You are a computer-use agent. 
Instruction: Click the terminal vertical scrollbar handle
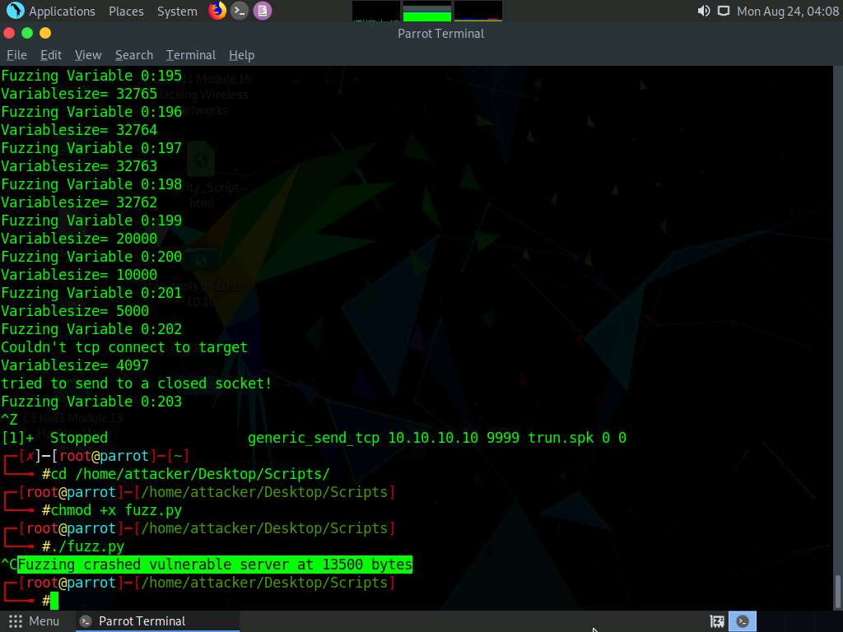[x=837, y=591]
